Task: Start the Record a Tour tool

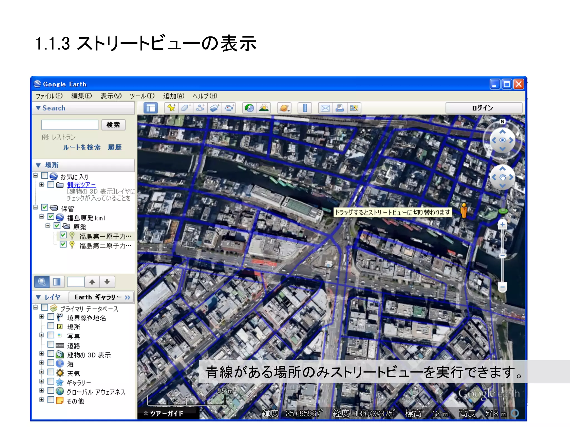Action: click(229, 108)
